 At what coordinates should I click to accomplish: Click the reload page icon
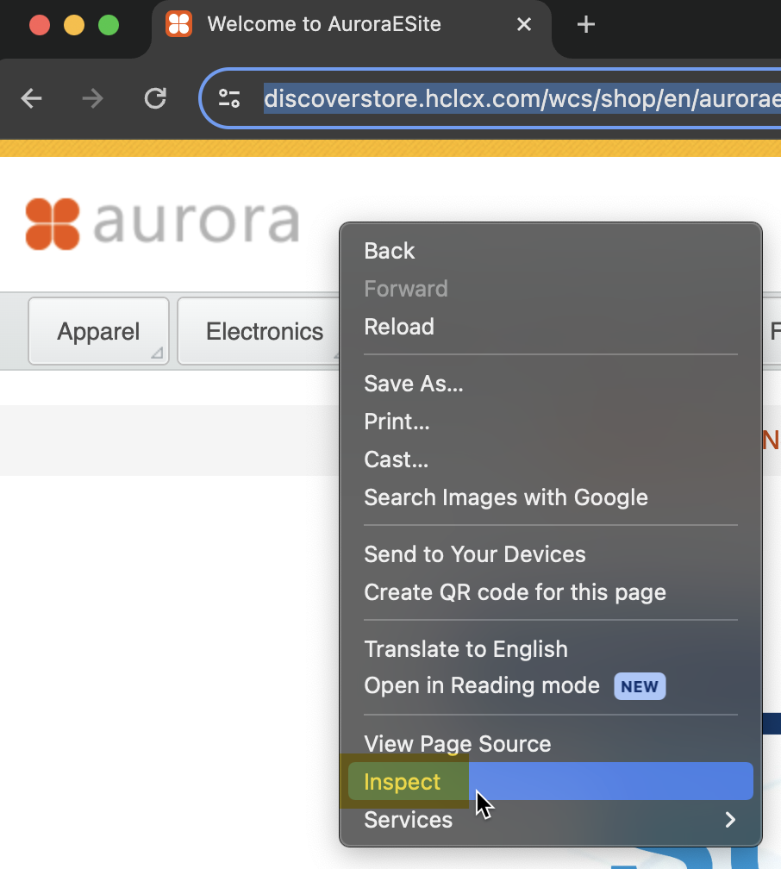[155, 99]
